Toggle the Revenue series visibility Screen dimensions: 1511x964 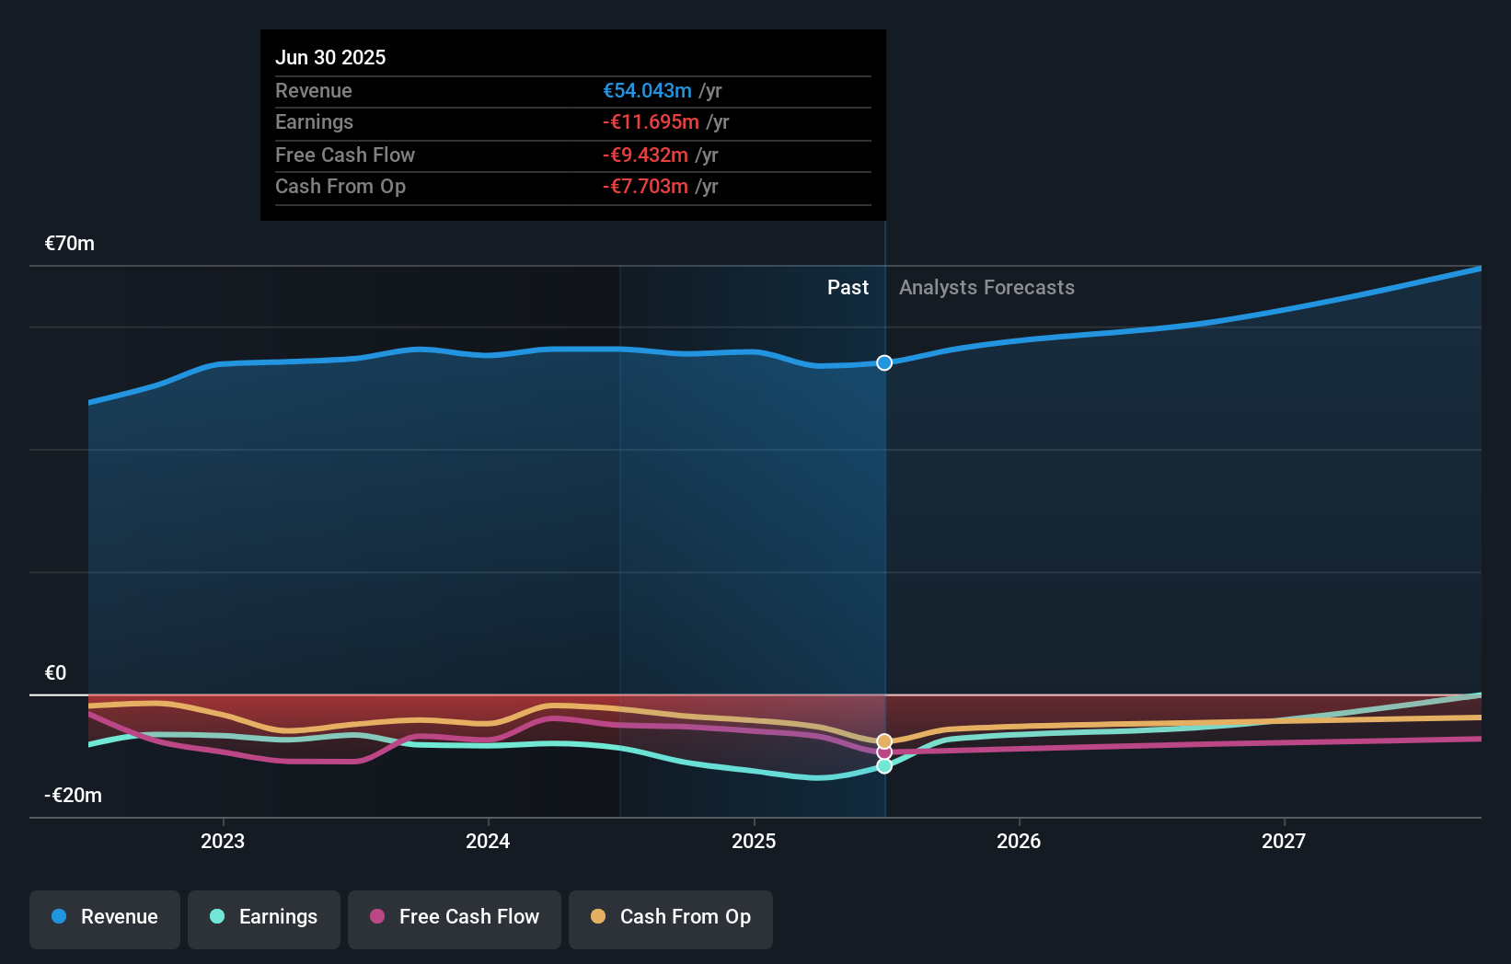click(x=104, y=917)
